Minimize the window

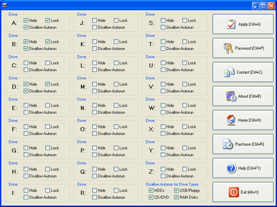point(255,5)
